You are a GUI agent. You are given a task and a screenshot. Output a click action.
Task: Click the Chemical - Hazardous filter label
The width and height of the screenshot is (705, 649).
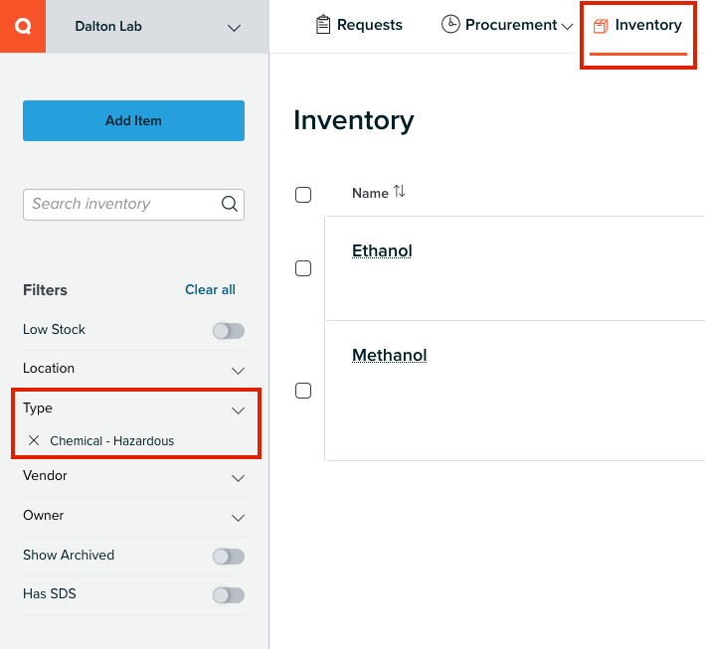(112, 441)
